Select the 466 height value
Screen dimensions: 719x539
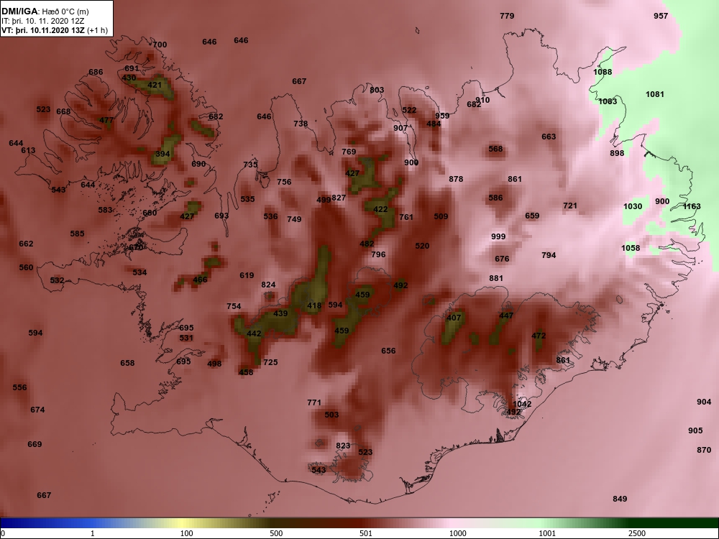click(200, 280)
